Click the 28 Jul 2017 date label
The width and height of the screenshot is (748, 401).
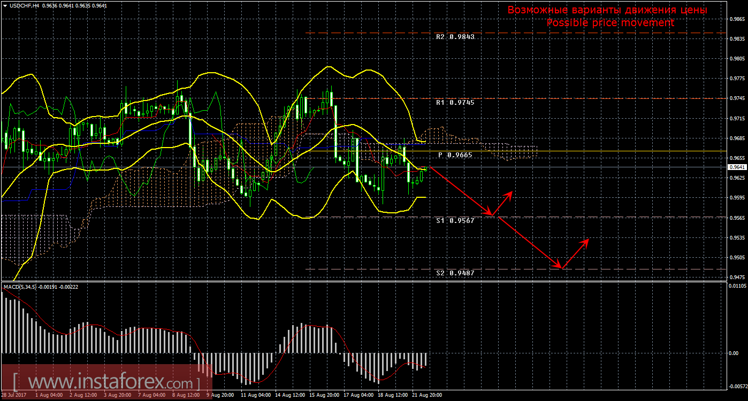pos(15,395)
